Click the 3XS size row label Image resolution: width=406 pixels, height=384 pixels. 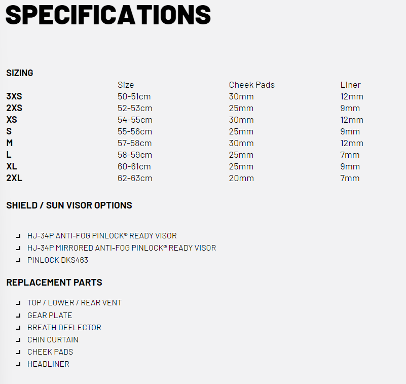coord(14,96)
